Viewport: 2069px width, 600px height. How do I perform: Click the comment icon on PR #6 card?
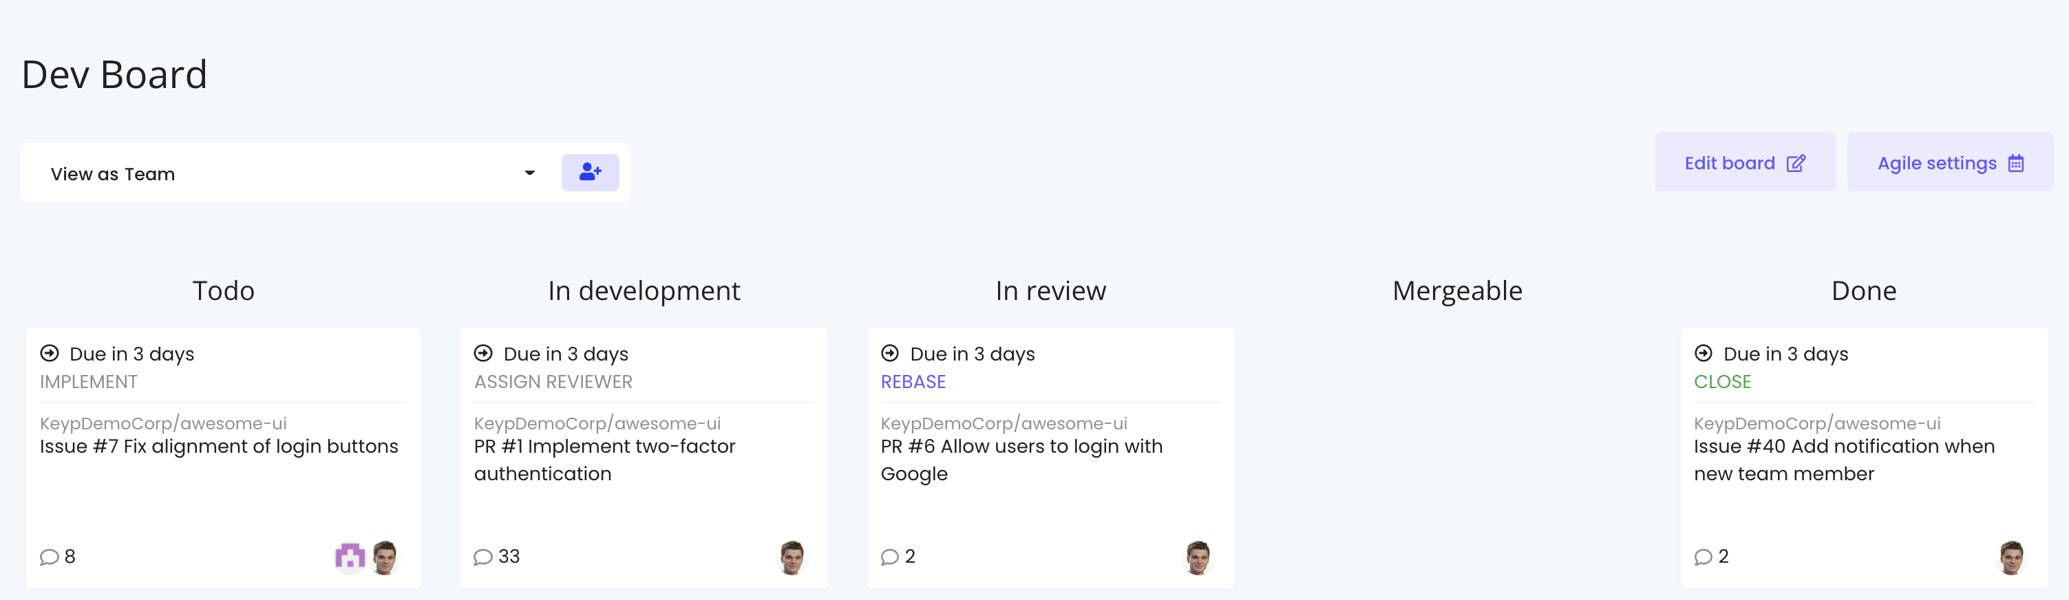(889, 557)
